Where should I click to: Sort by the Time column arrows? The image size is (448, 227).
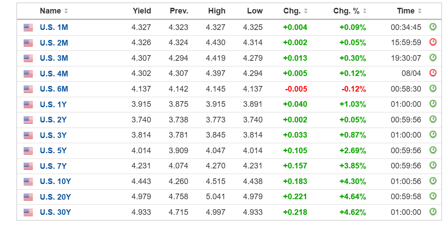[x=420, y=11]
